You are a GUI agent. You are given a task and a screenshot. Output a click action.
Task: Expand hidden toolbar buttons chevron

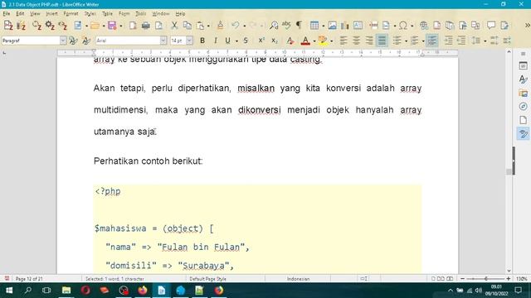[x=527, y=26]
